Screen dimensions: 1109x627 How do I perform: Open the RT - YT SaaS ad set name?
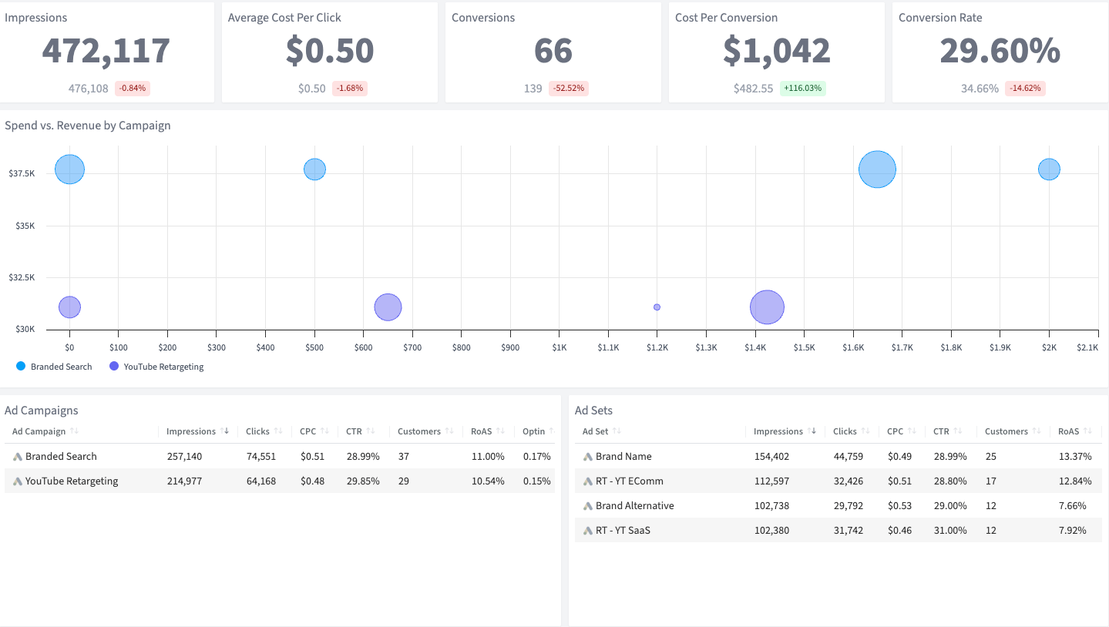coord(623,531)
